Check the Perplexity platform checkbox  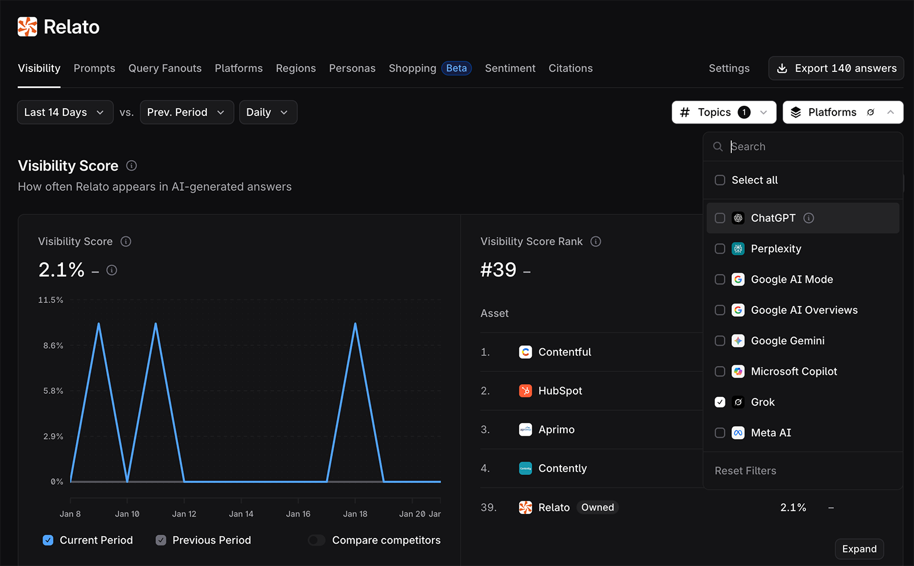click(x=720, y=249)
